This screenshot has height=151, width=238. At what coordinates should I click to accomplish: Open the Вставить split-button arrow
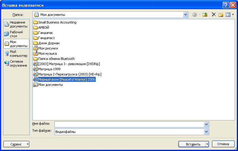(x=207, y=144)
